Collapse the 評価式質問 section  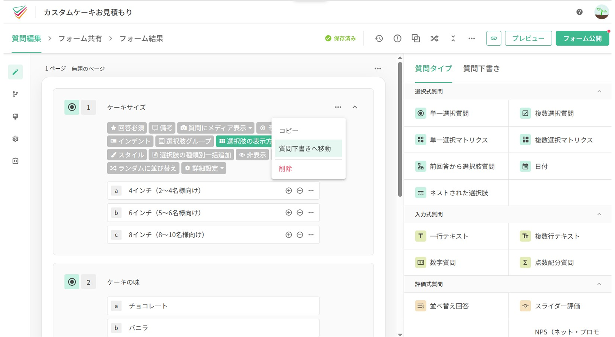coord(599,284)
